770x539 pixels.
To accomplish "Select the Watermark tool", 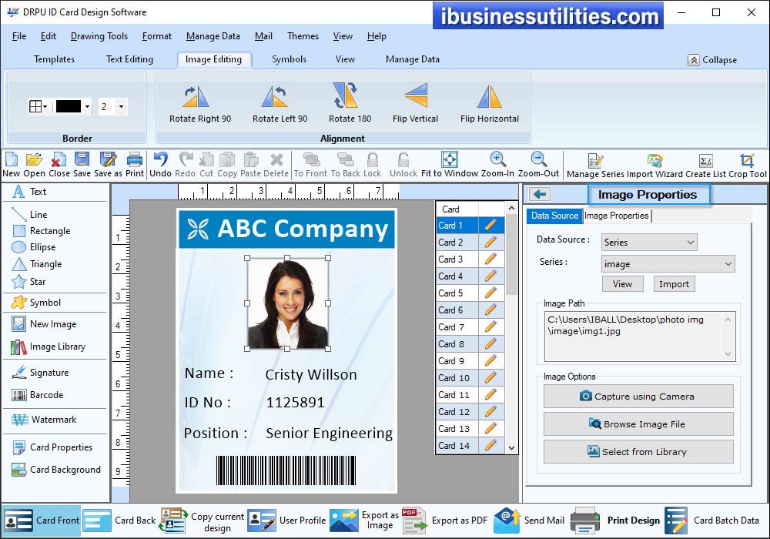I will [x=53, y=420].
